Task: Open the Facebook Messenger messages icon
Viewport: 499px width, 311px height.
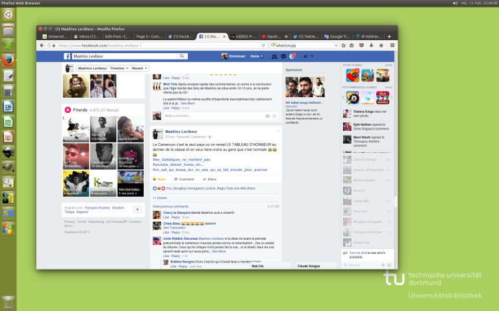Action: point(283,56)
